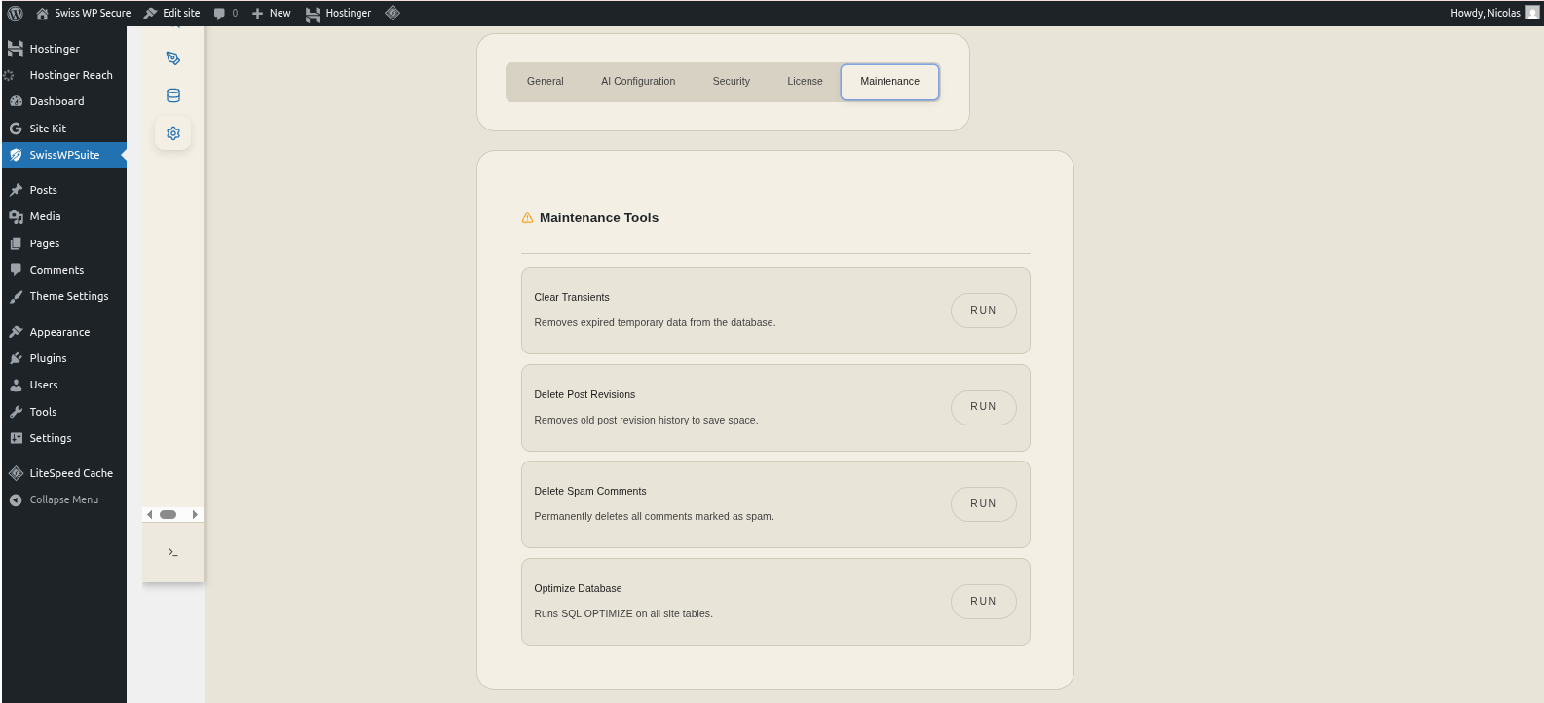Select the settings gear icon in plugin sidebar
Screen dimensions: 1544x703
[173, 133]
